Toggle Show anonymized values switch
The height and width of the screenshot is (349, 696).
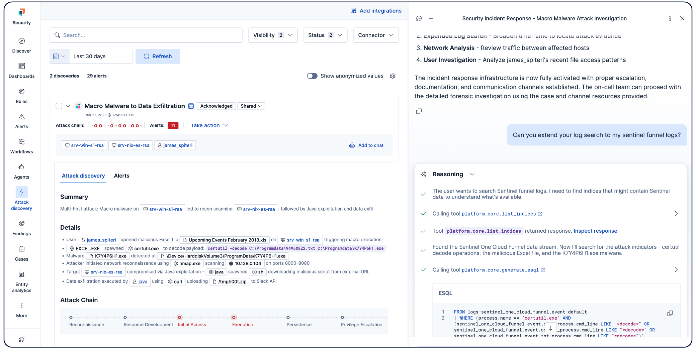[x=312, y=76]
